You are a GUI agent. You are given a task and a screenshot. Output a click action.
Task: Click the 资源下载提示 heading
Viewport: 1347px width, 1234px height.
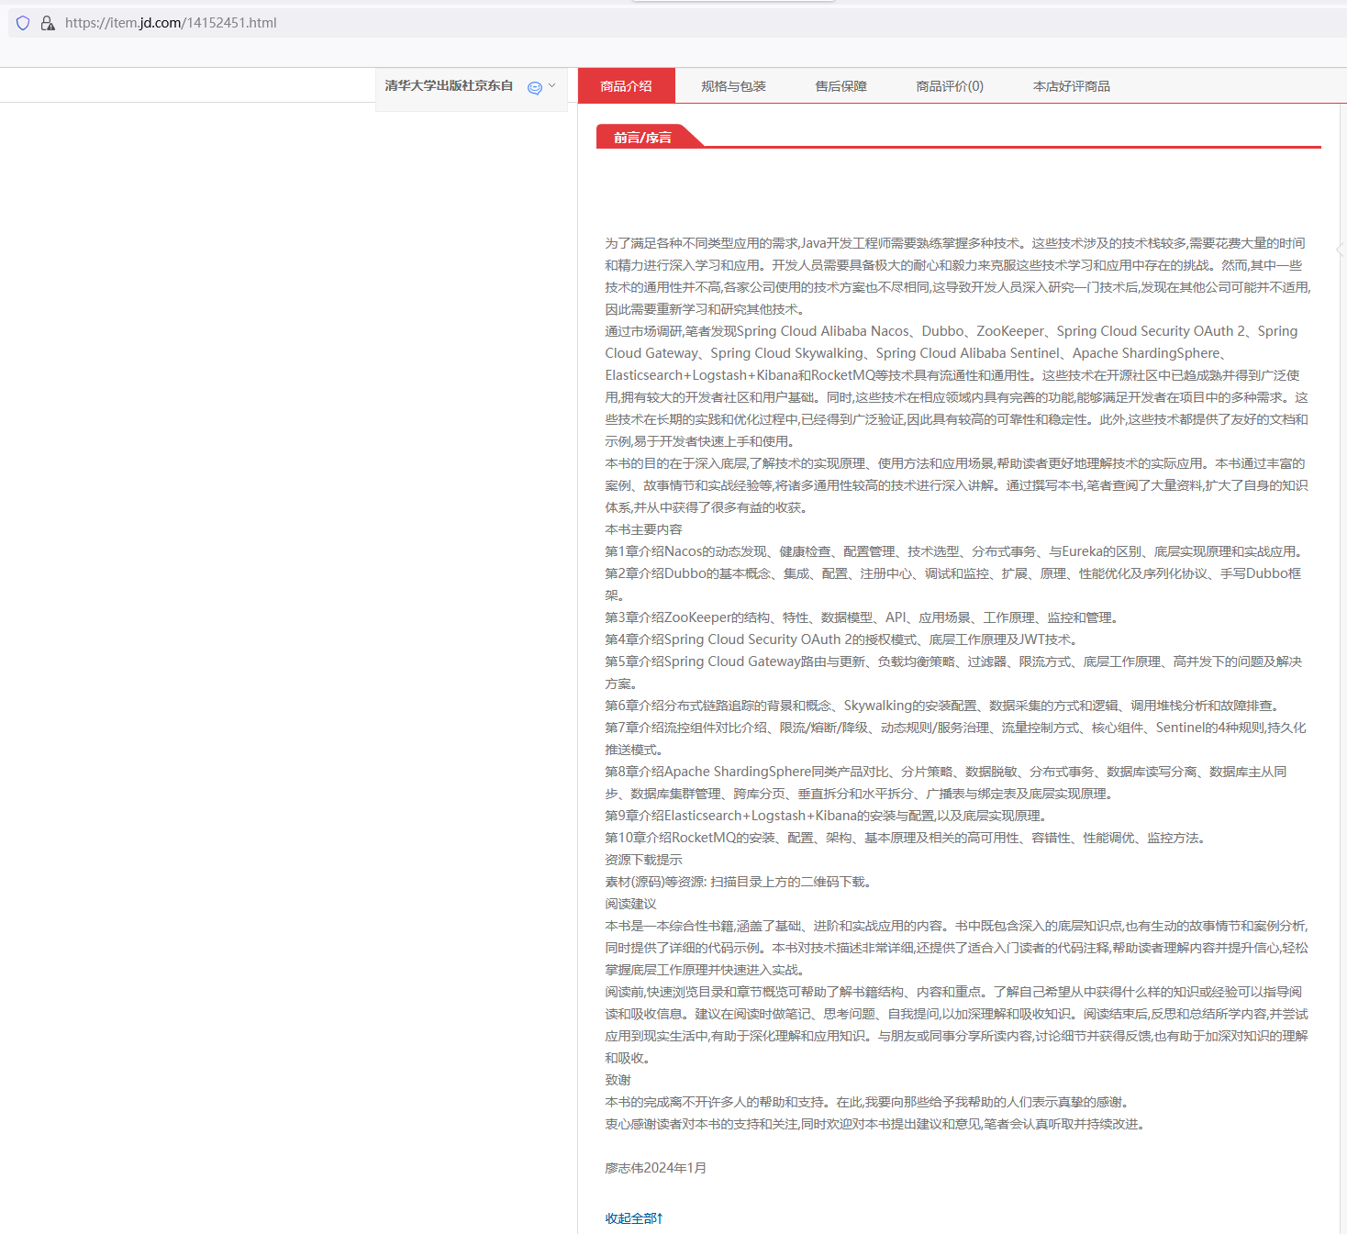(x=643, y=860)
